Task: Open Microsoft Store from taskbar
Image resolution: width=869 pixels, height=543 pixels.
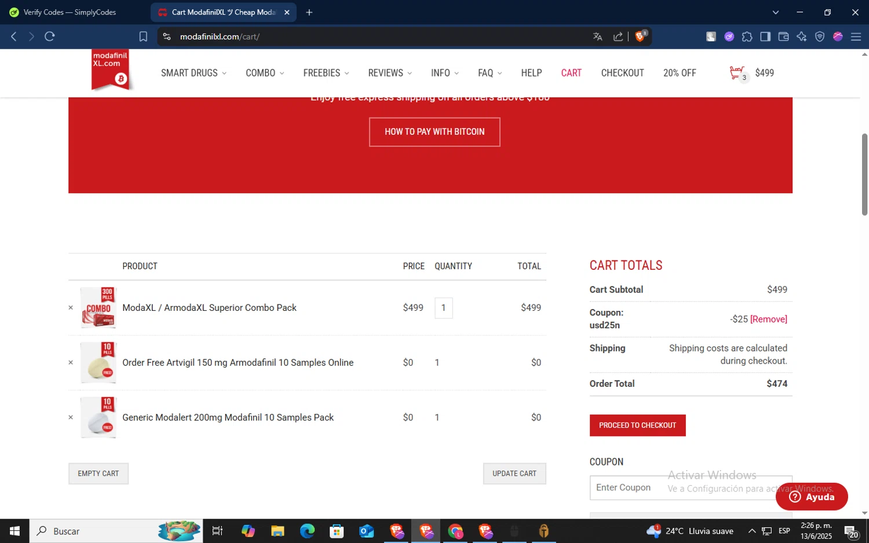Action: tap(337, 531)
